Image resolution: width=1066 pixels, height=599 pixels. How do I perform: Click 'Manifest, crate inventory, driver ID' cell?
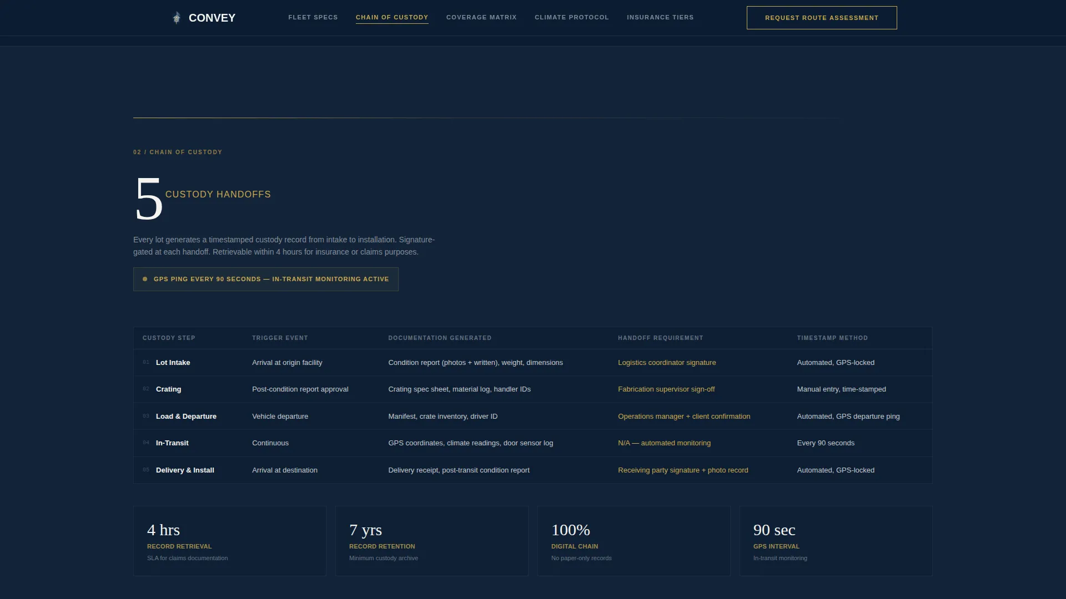[x=443, y=417]
